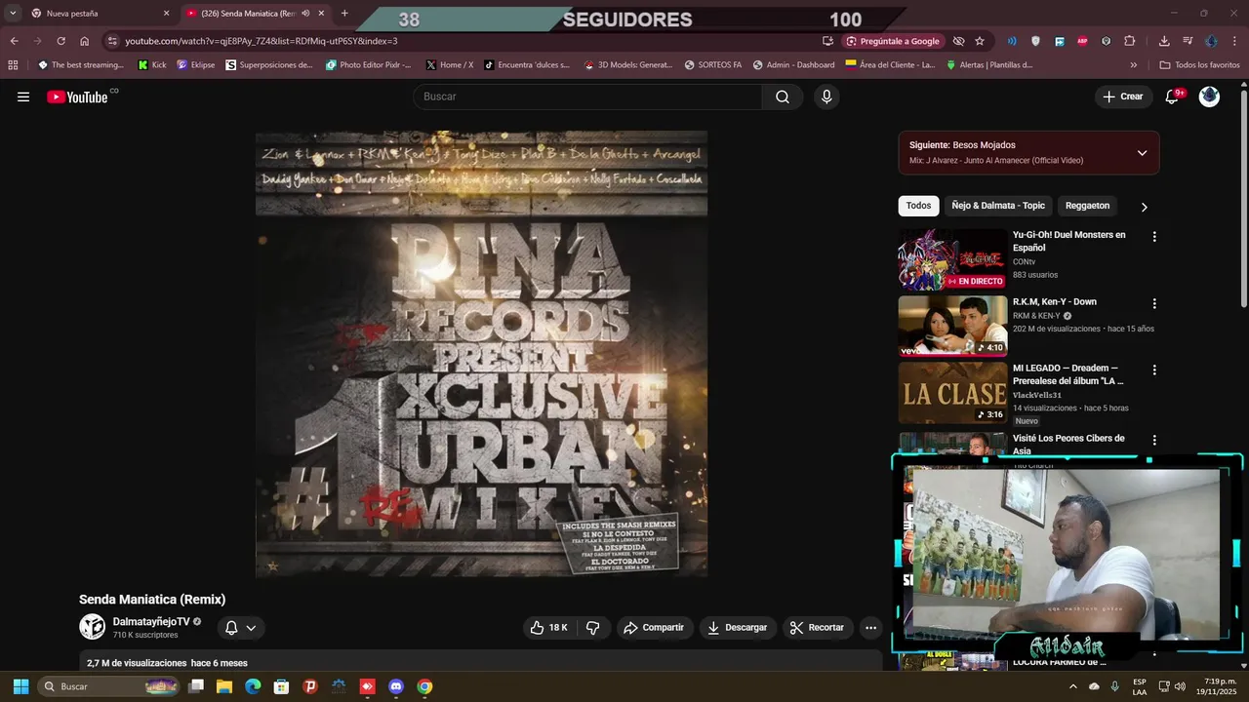This screenshot has height=702, width=1249.
Task: Toggle the taskbar microphone indicator
Action: (x=1115, y=686)
